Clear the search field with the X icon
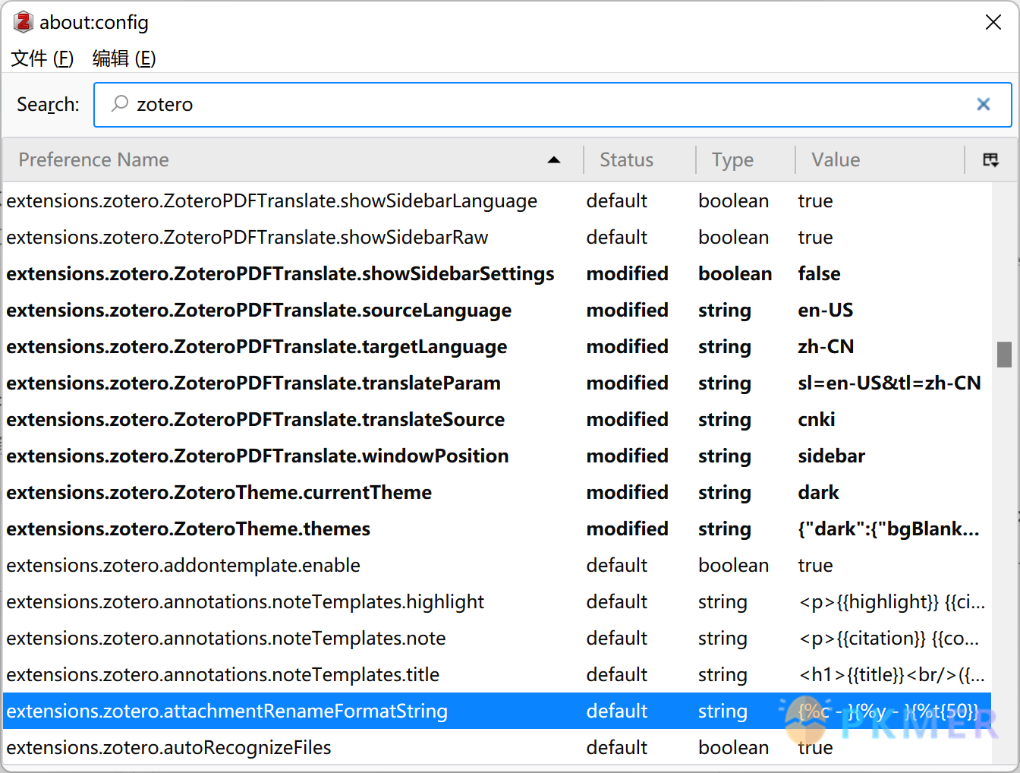The height and width of the screenshot is (773, 1020). pos(984,104)
